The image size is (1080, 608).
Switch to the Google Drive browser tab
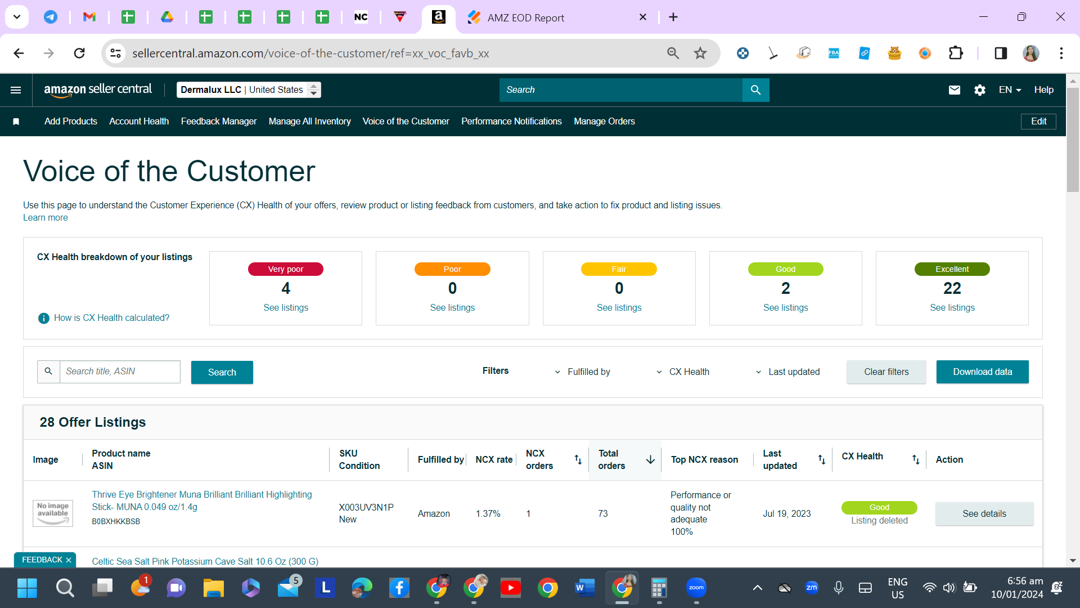167,17
